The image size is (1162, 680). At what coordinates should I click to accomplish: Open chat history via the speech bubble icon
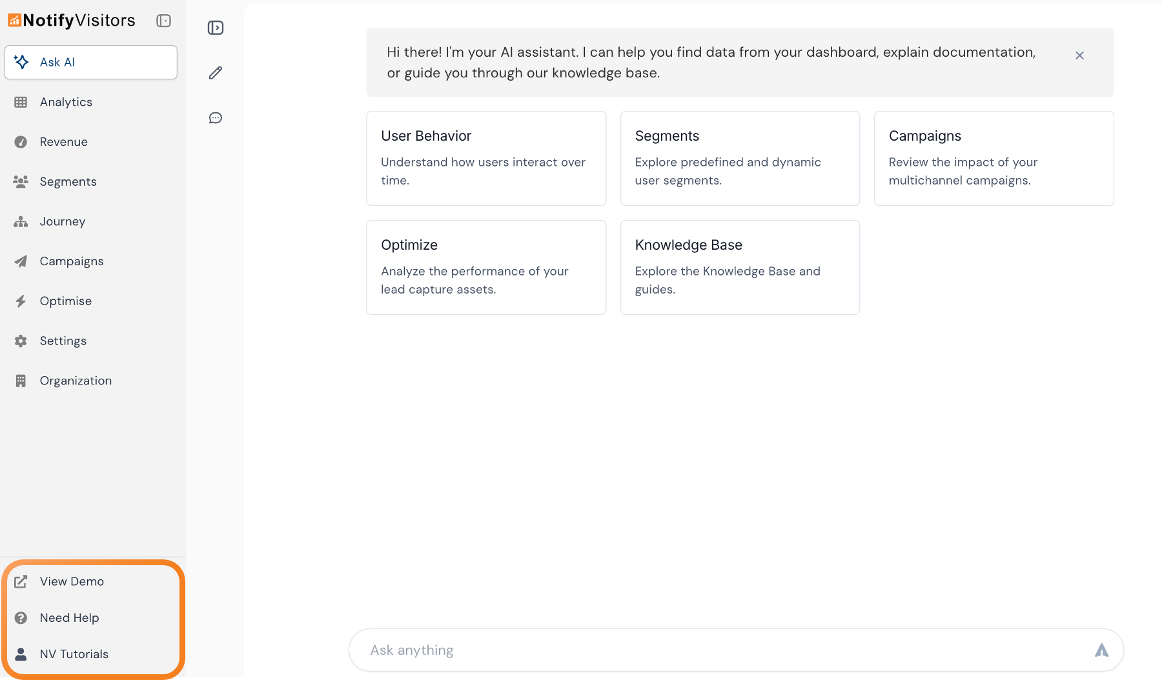215,117
